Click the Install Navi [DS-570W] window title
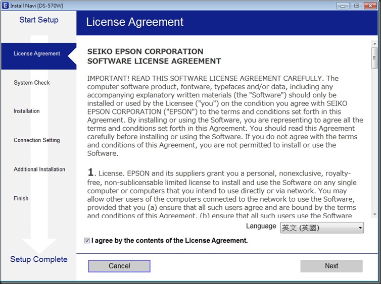 click(36, 6)
